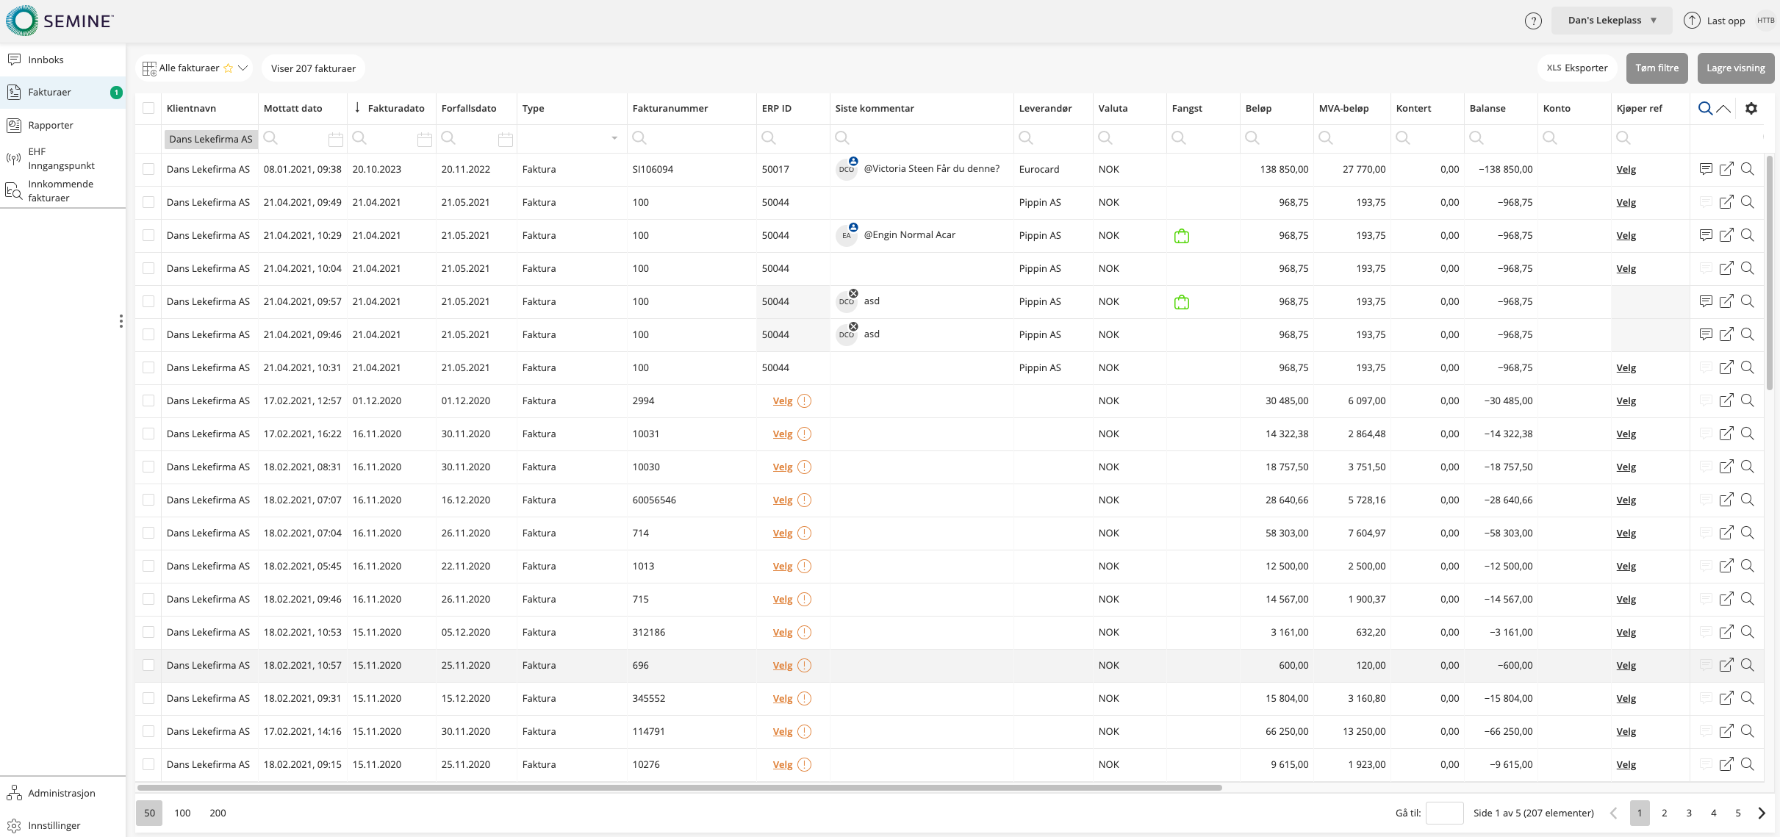Select checkbox for invoice 2994 row
This screenshot has height=837, width=1780.
pos(148,401)
